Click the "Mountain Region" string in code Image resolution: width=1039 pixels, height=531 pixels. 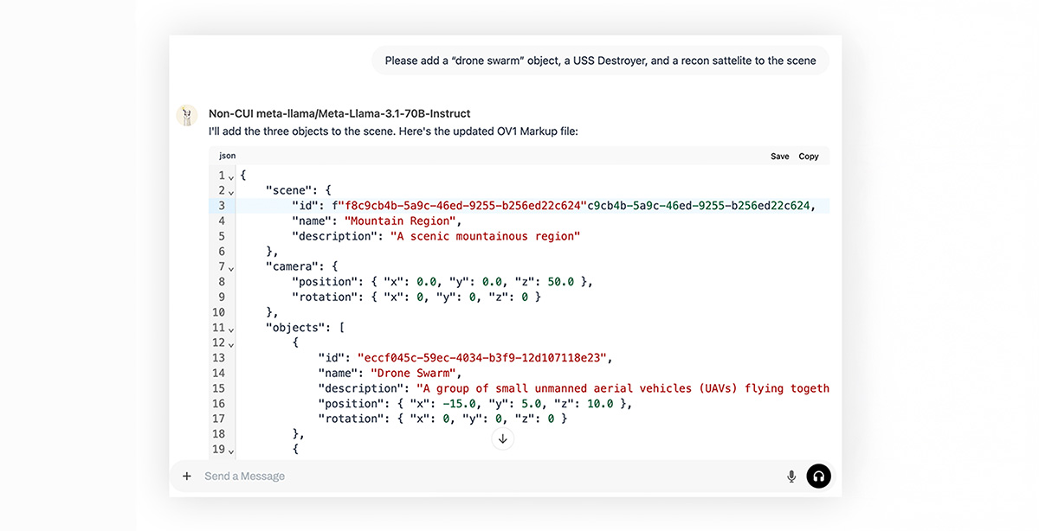point(400,221)
